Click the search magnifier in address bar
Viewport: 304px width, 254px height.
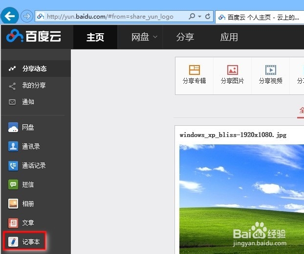[x=192, y=16]
